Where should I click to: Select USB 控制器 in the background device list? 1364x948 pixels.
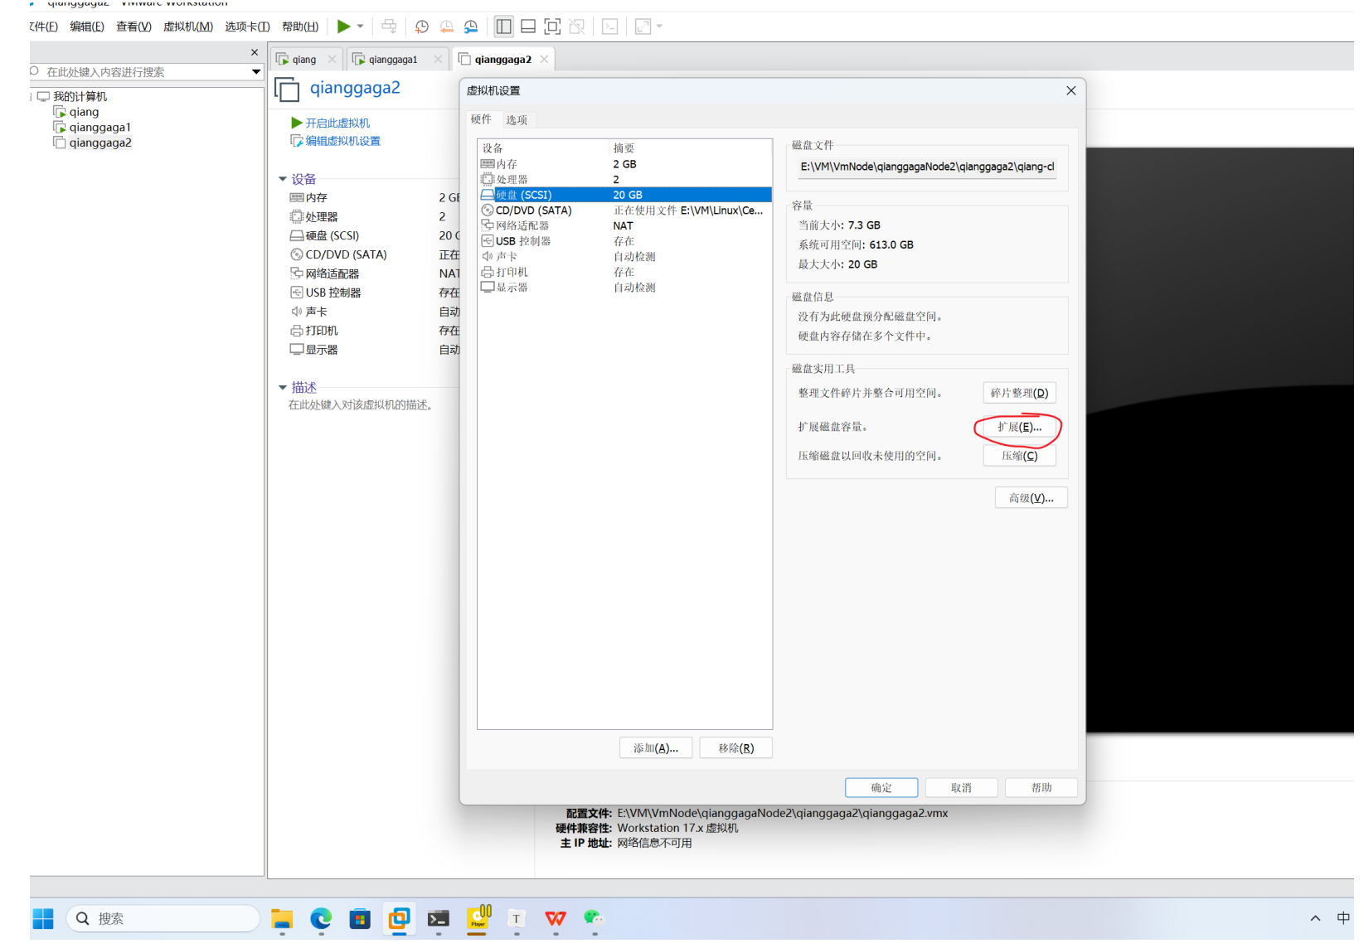coord(333,293)
